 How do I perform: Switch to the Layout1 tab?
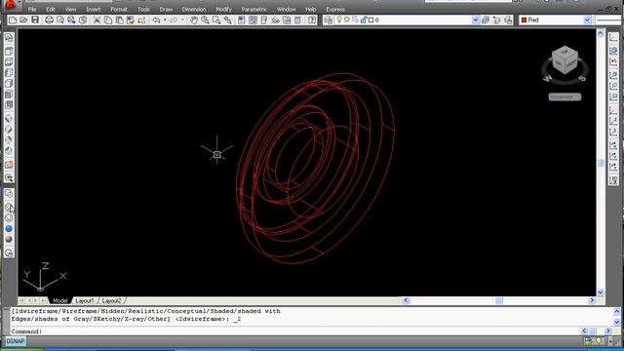click(85, 300)
